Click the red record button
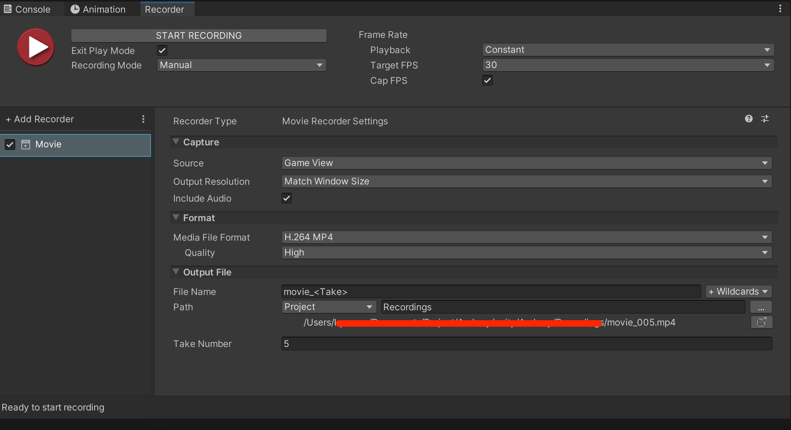 [x=36, y=47]
